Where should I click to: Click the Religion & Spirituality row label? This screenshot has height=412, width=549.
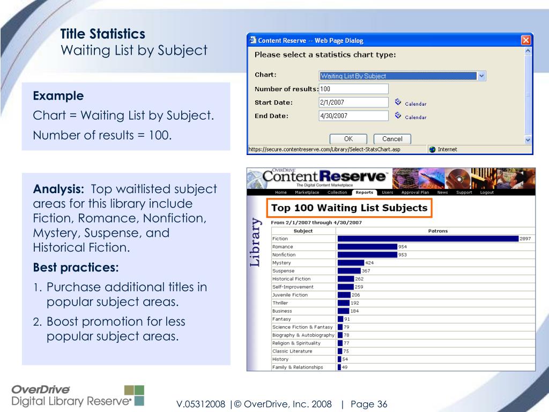click(296, 343)
